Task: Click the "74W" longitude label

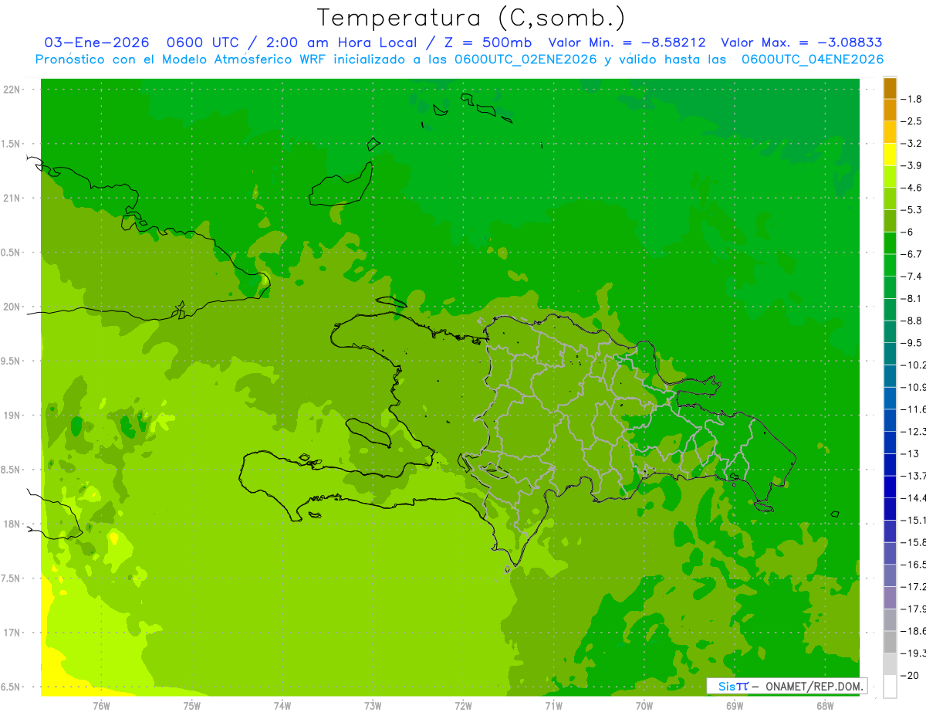Action: coord(282,705)
